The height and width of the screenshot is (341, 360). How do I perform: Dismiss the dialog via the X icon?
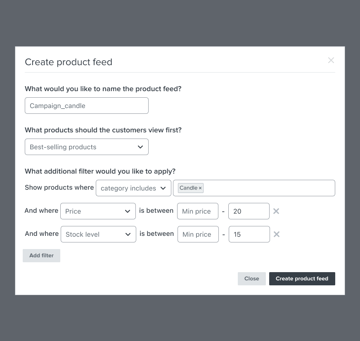click(x=331, y=60)
